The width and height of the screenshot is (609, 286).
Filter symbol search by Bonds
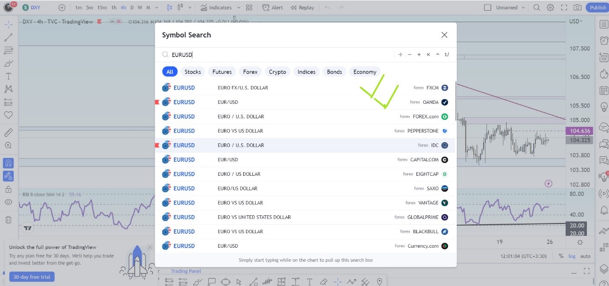pyautogui.click(x=334, y=72)
